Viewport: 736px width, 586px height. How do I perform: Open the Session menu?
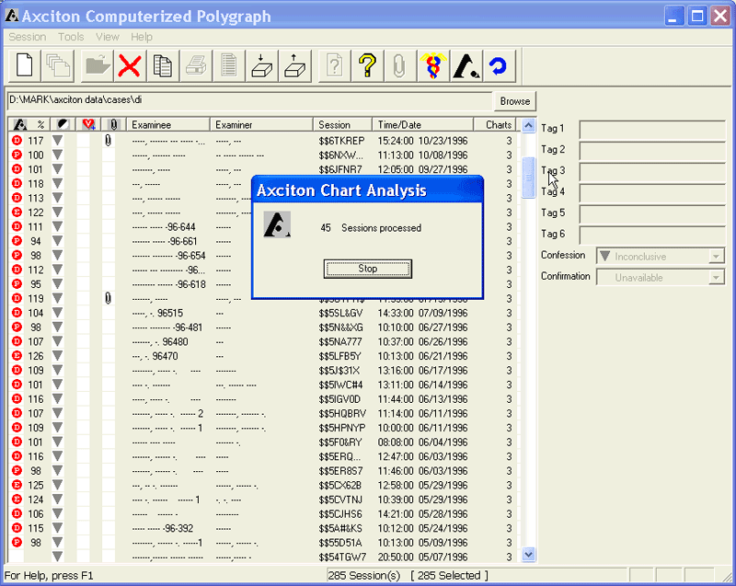pyautogui.click(x=28, y=37)
